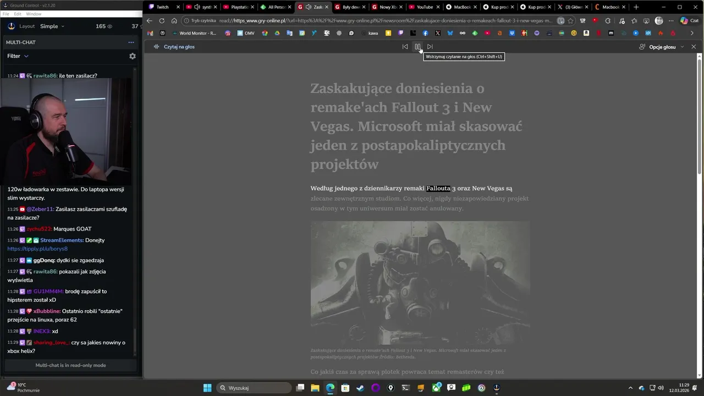Open the Windows Start menu
704x396 pixels.
[x=207, y=388]
